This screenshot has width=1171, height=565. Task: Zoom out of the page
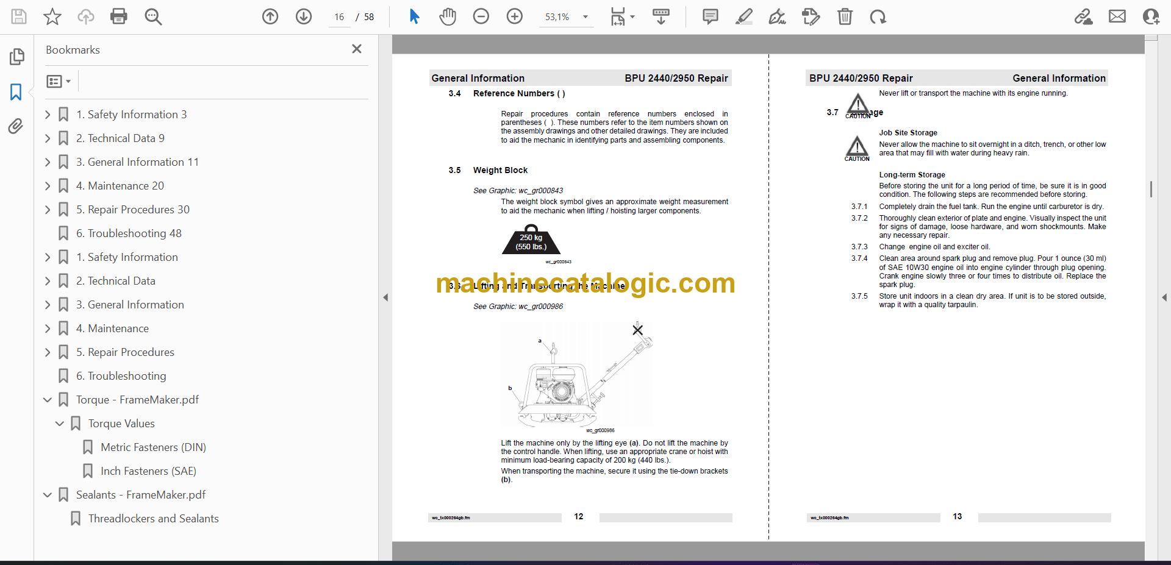coord(481,16)
